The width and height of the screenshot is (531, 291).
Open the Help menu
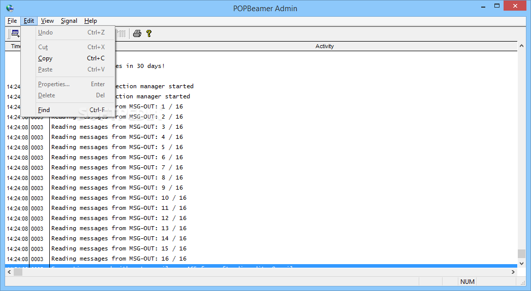(90, 21)
